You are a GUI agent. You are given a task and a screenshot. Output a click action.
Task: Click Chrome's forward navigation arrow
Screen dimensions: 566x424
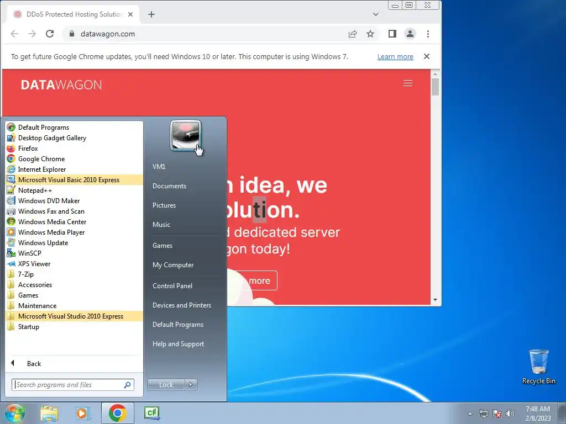click(32, 34)
